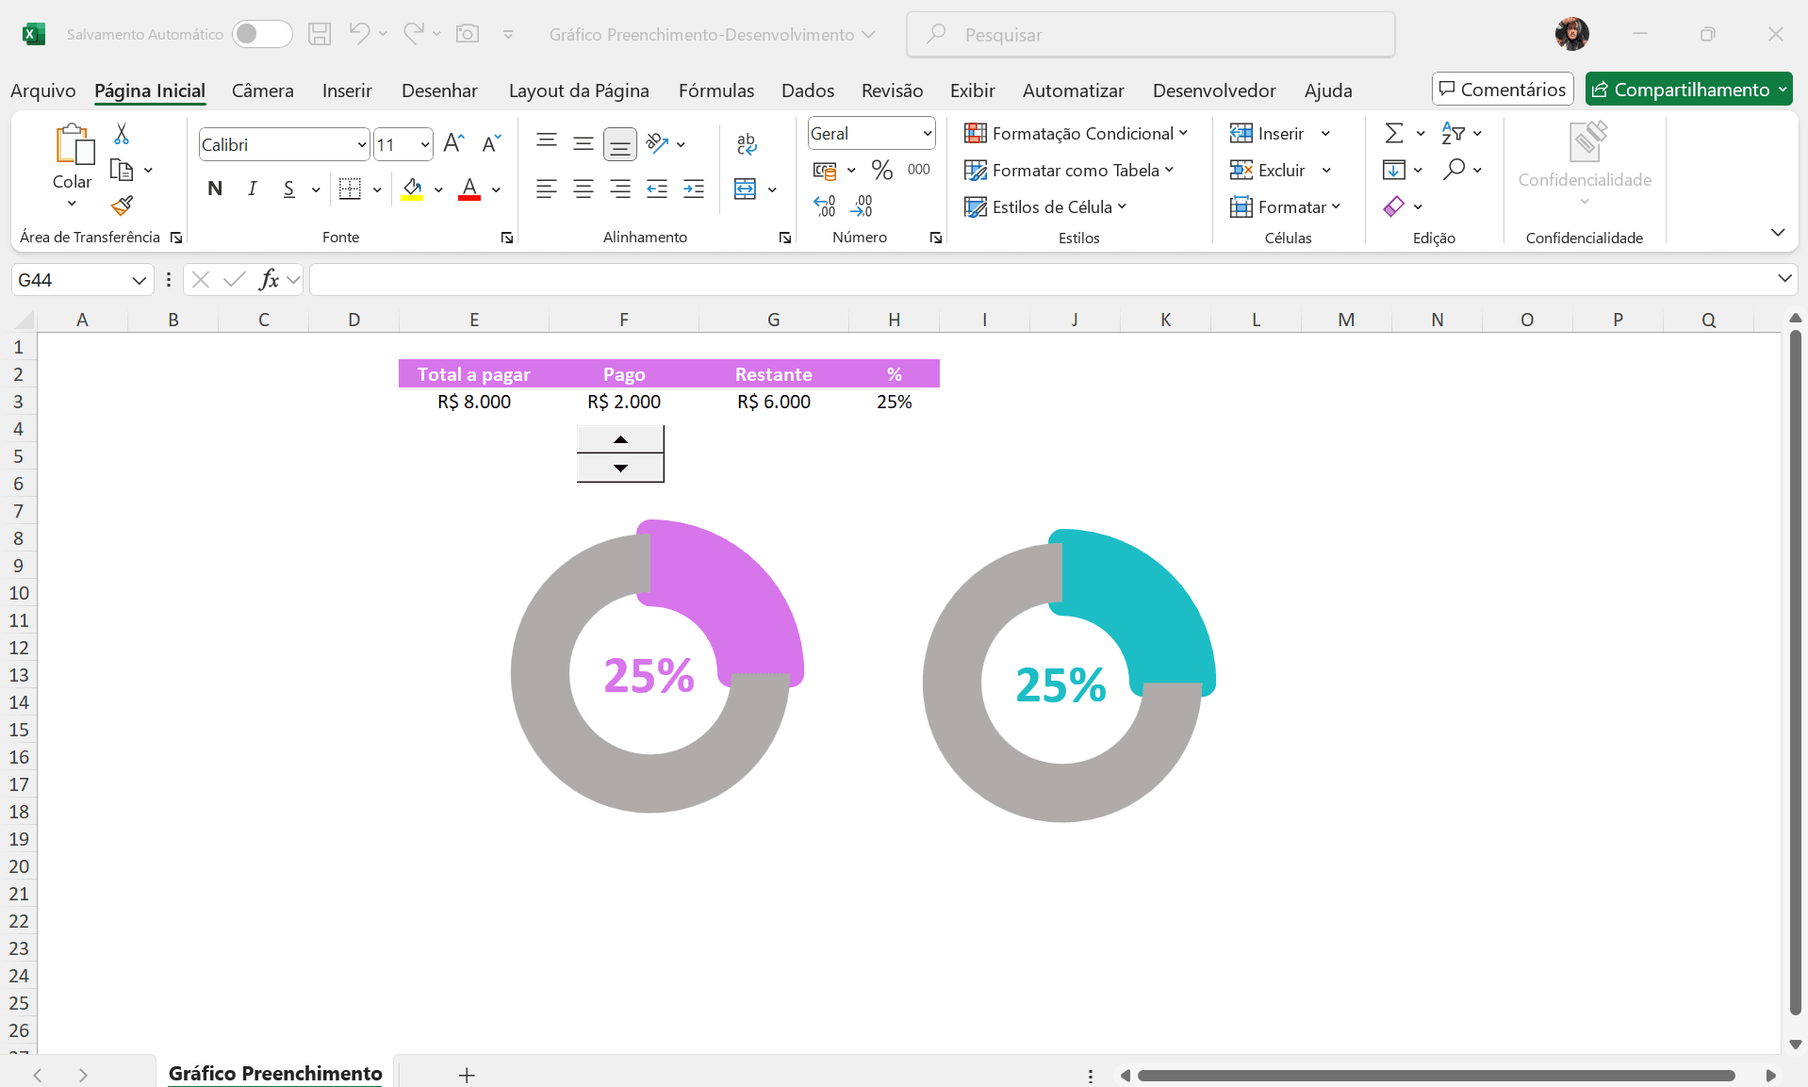Click the Comentários button
Screen dimensions: 1808x1087
pyautogui.click(x=1503, y=90)
